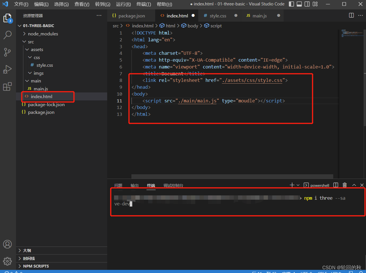This screenshot has width=366, height=273.
Task: Open the Source Control view icon
Action: pos(7,52)
